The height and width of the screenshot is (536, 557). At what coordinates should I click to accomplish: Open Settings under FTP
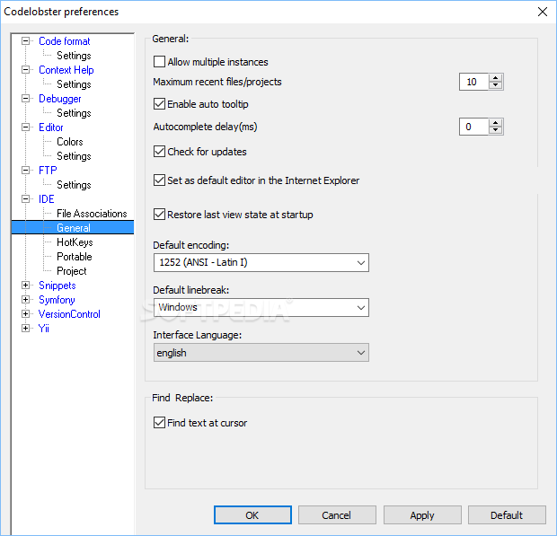(x=74, y=185)
